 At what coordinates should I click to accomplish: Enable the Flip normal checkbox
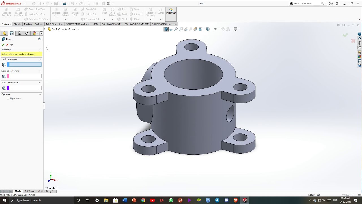8,99
